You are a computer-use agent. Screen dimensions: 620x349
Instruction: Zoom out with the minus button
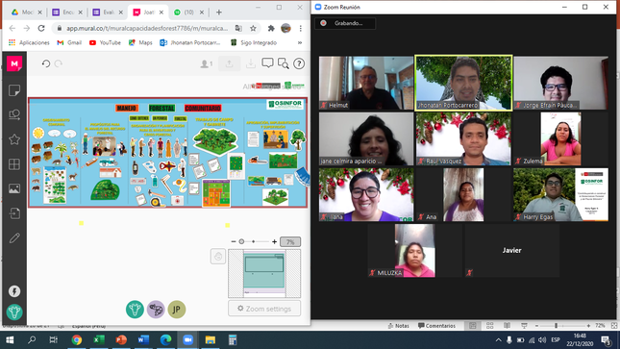pos(234,241)
